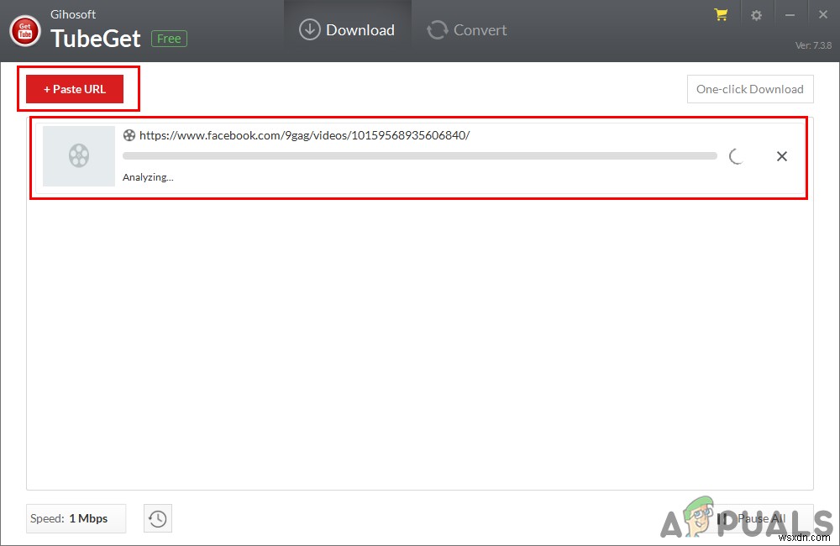The image size is (840, 546).
Task: Click the One-click Download button
Action: tap(750, 89)
